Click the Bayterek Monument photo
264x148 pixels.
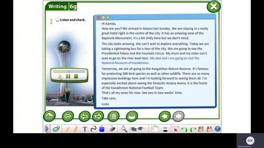69,67
